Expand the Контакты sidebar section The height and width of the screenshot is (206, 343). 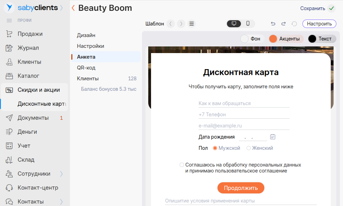pos(62,201)
